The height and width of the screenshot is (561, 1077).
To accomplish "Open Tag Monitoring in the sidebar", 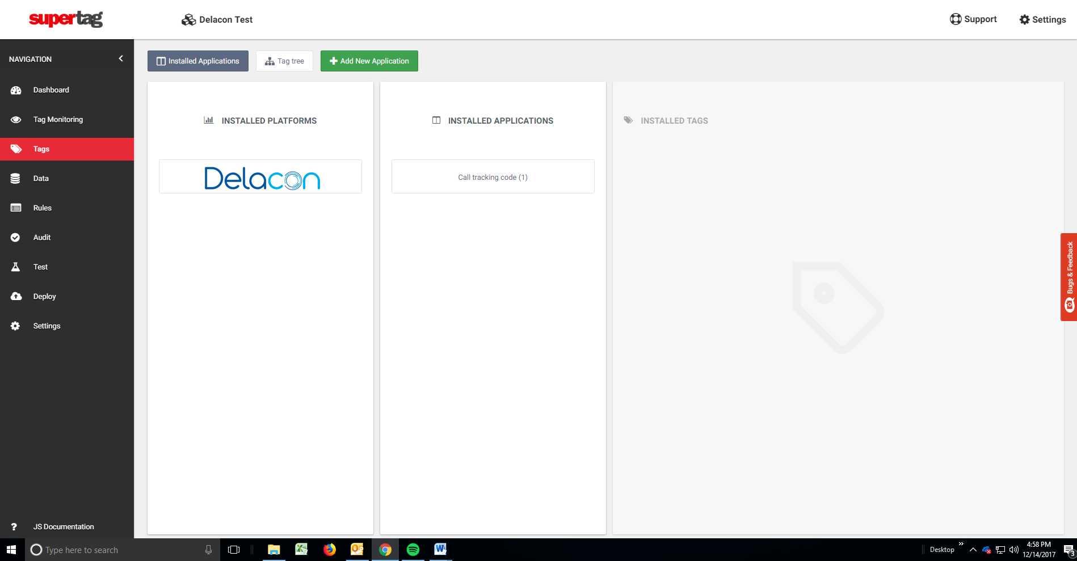I will point(67,120).
